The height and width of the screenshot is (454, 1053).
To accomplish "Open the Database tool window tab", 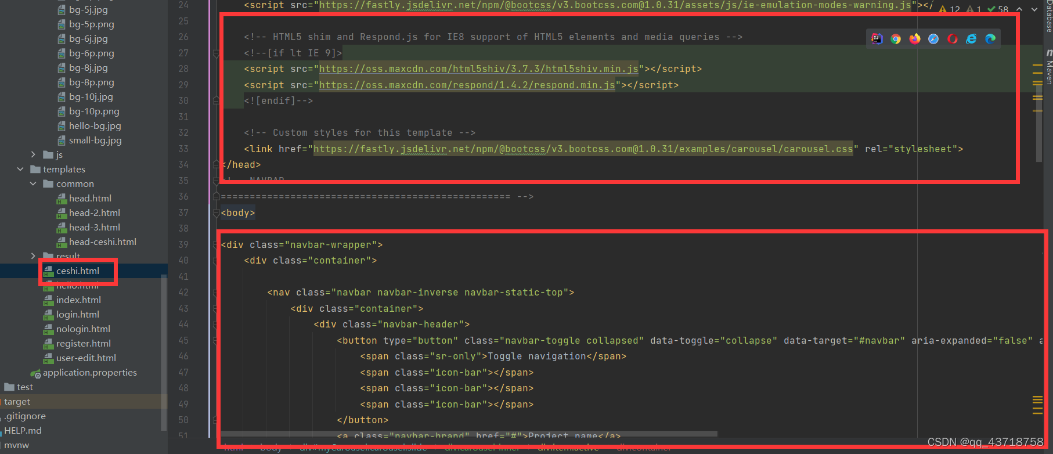I will tap(1048, 16).
